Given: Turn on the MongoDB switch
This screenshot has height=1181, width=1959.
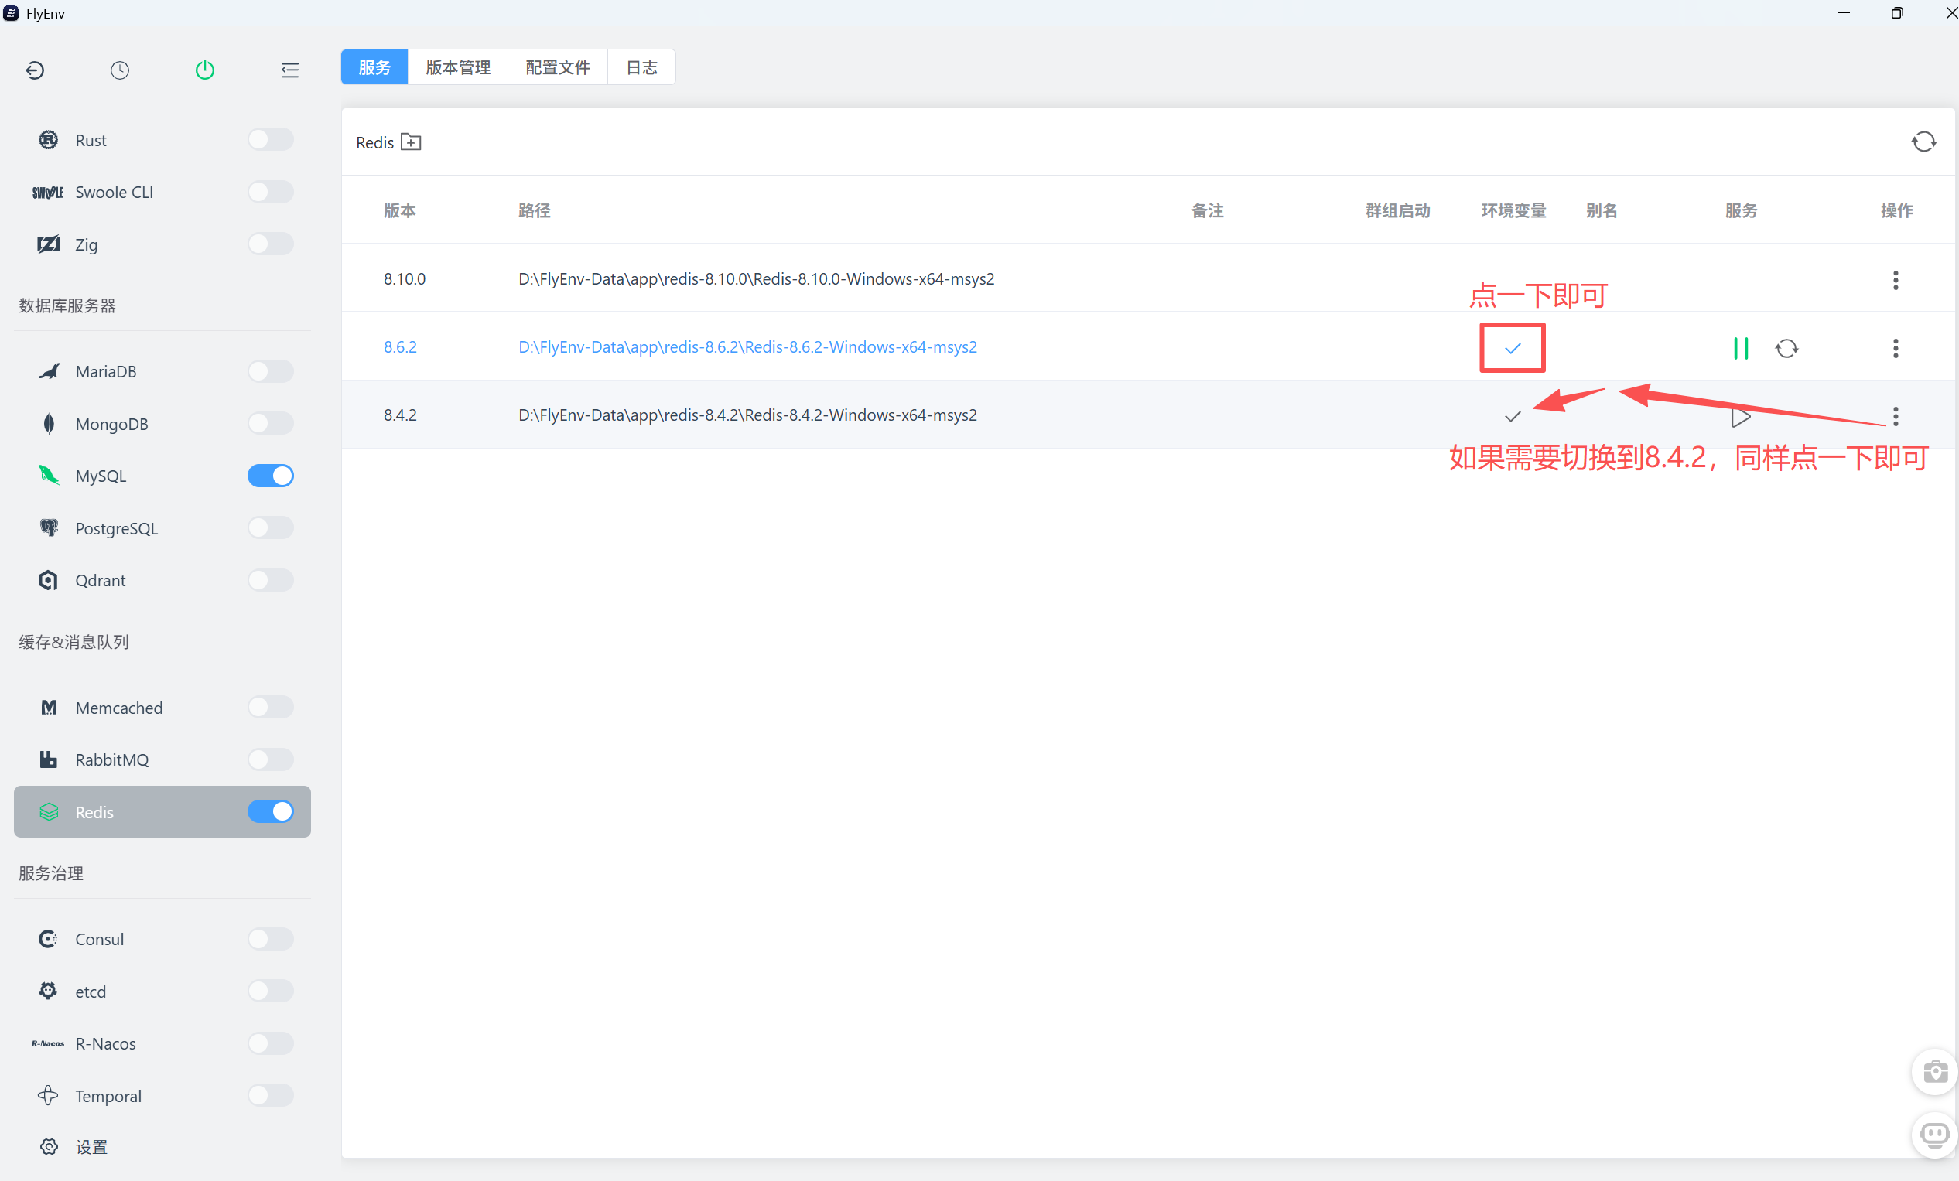Looking at the screenshot, I should tap(270, 424).
